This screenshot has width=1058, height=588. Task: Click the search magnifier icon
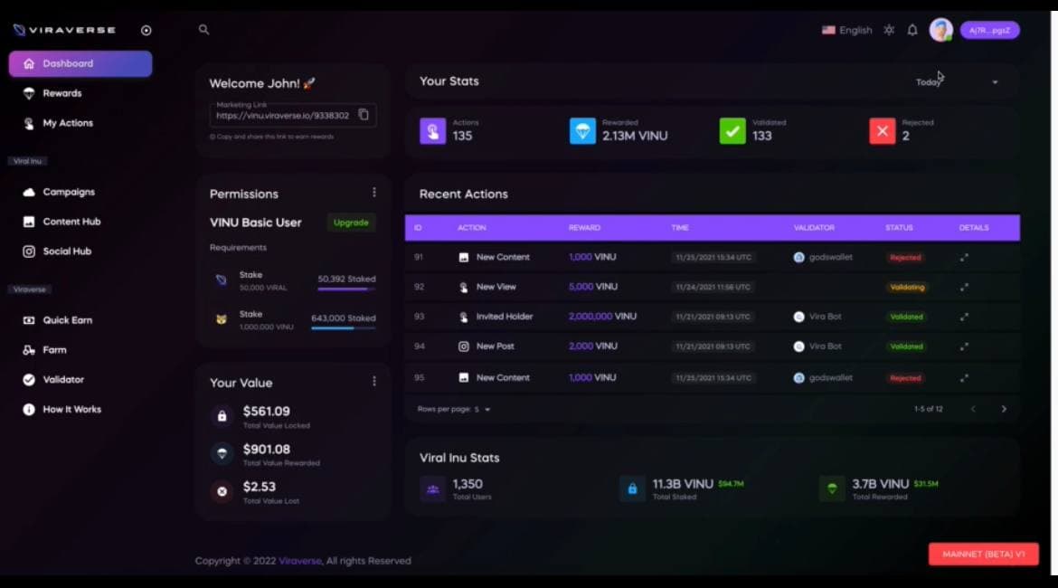tap(203, 30)
